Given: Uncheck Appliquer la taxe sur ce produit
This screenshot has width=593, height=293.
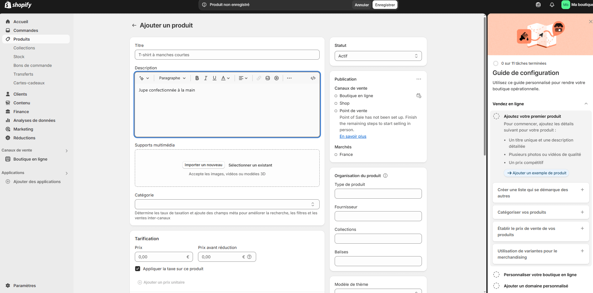Looking at the screenshot, I should point(138,269).
